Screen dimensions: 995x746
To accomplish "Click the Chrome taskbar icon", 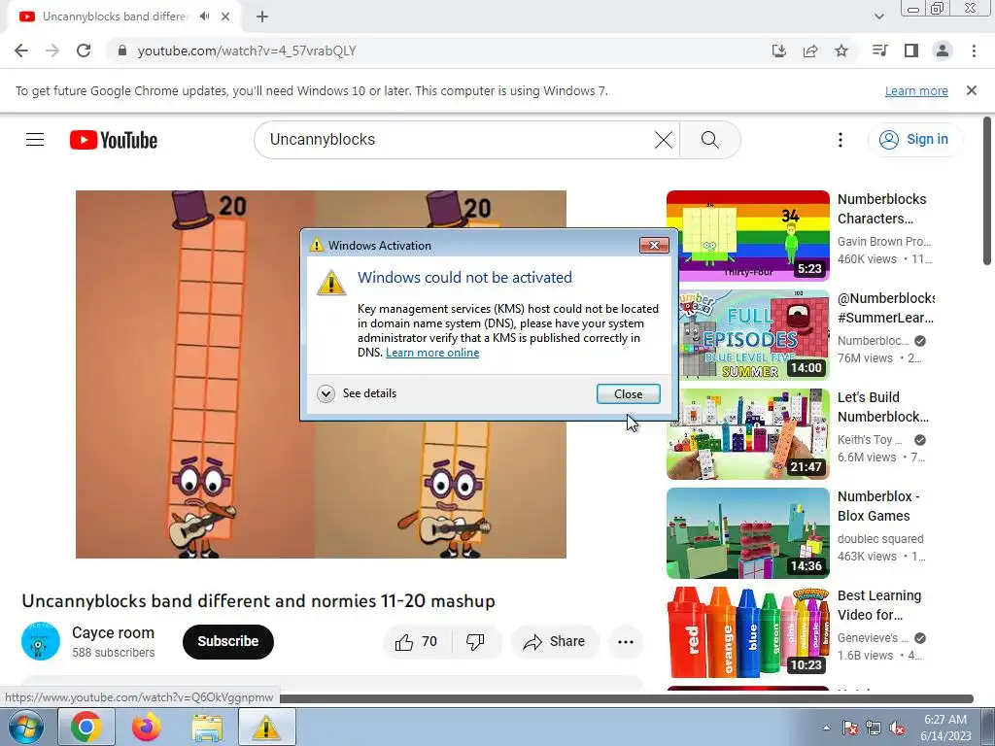I will pos(86,727).
